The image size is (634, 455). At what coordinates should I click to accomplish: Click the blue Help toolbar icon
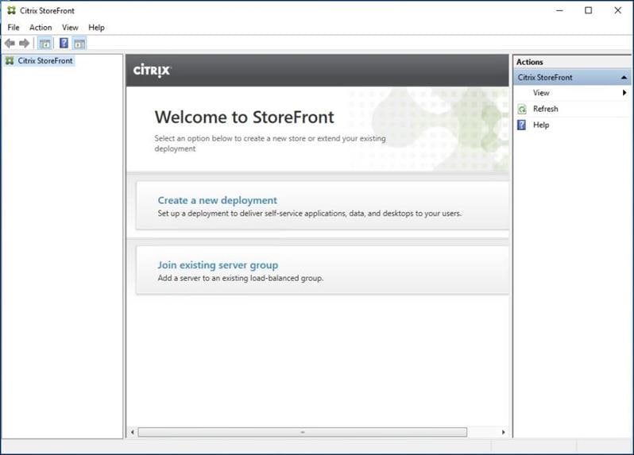click(64, 43)
